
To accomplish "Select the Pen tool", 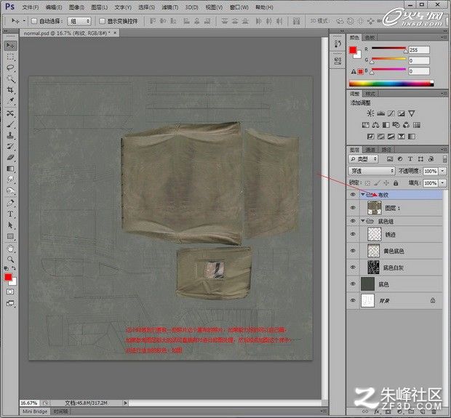I will (10, 203).
